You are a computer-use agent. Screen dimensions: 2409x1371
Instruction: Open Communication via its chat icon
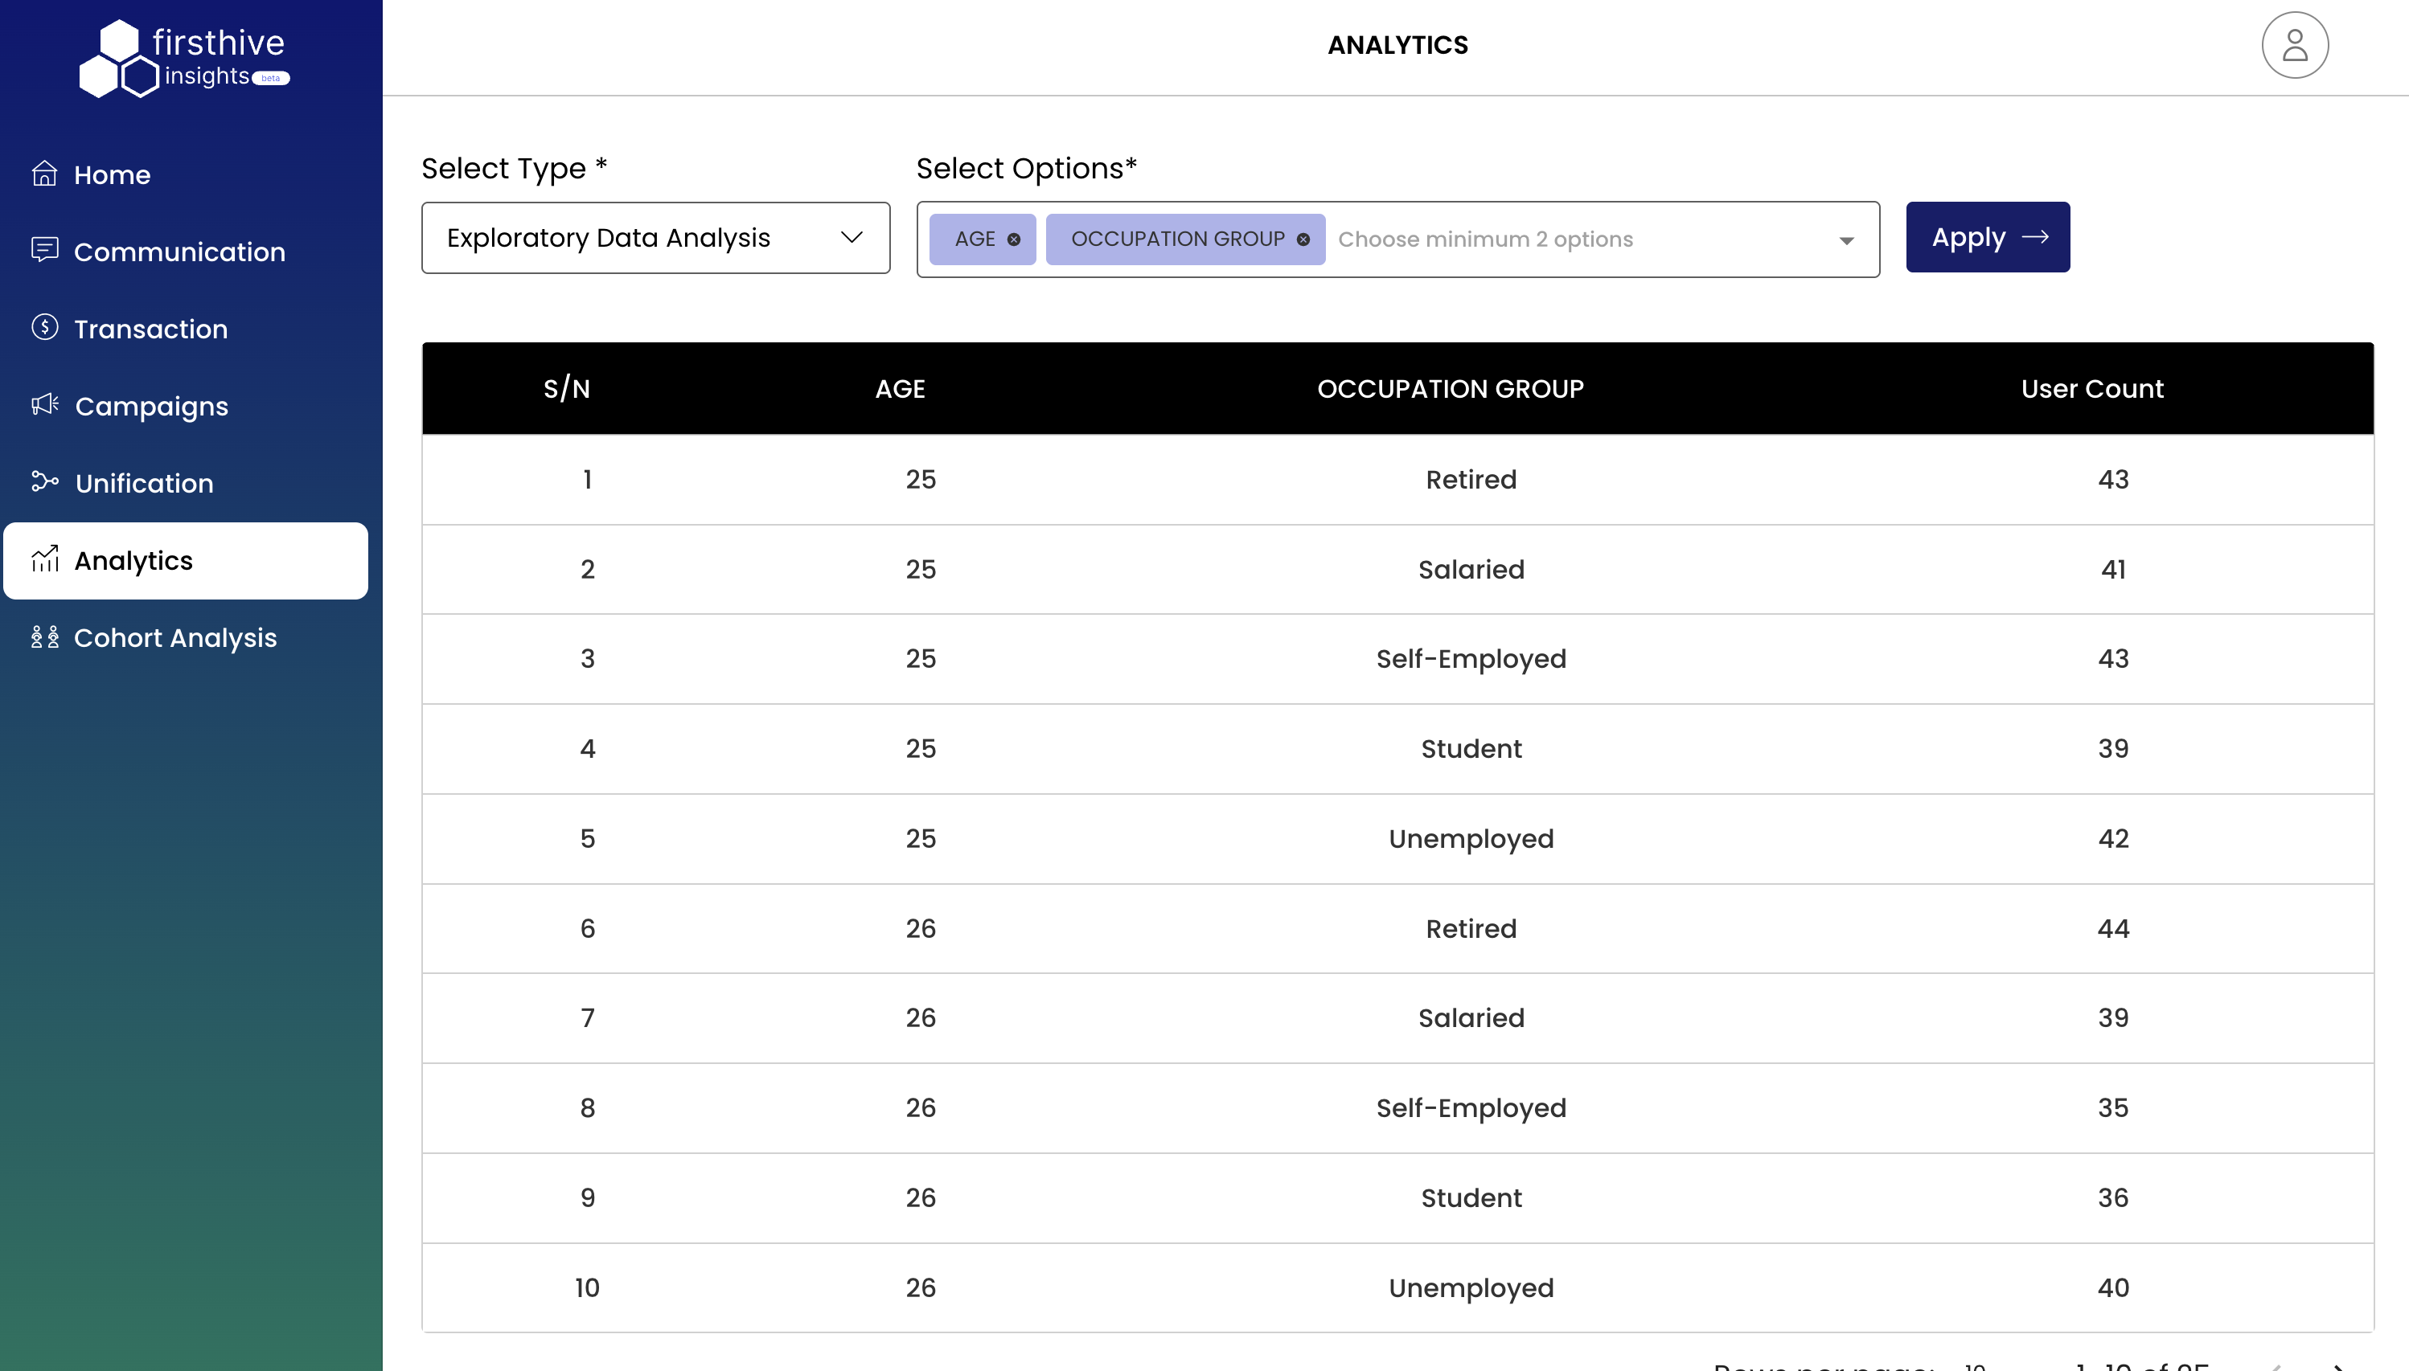pyautogui.click(x=44, y=251)
